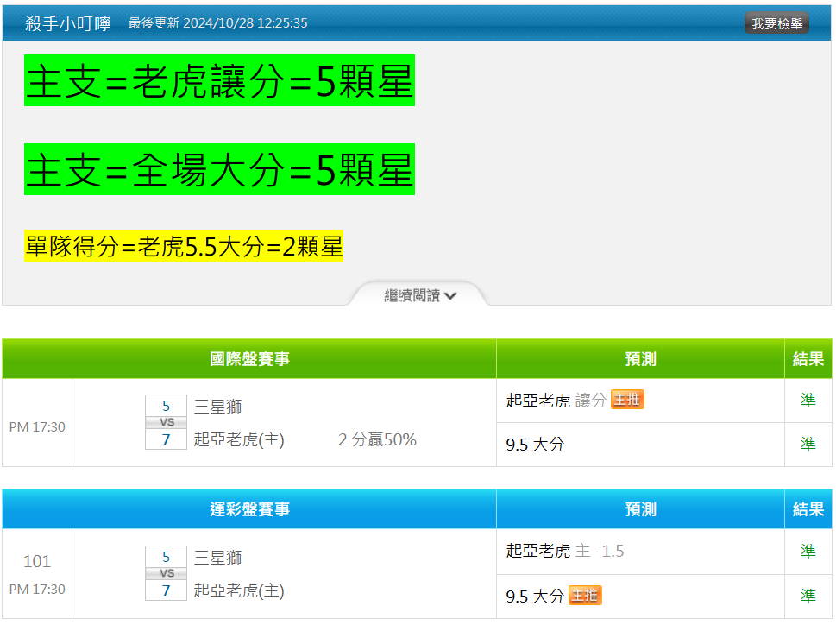Viewport: 836px width, 625px height.
Task: Click 結果 header in 國際盤 table
Action: coord(808,359)
